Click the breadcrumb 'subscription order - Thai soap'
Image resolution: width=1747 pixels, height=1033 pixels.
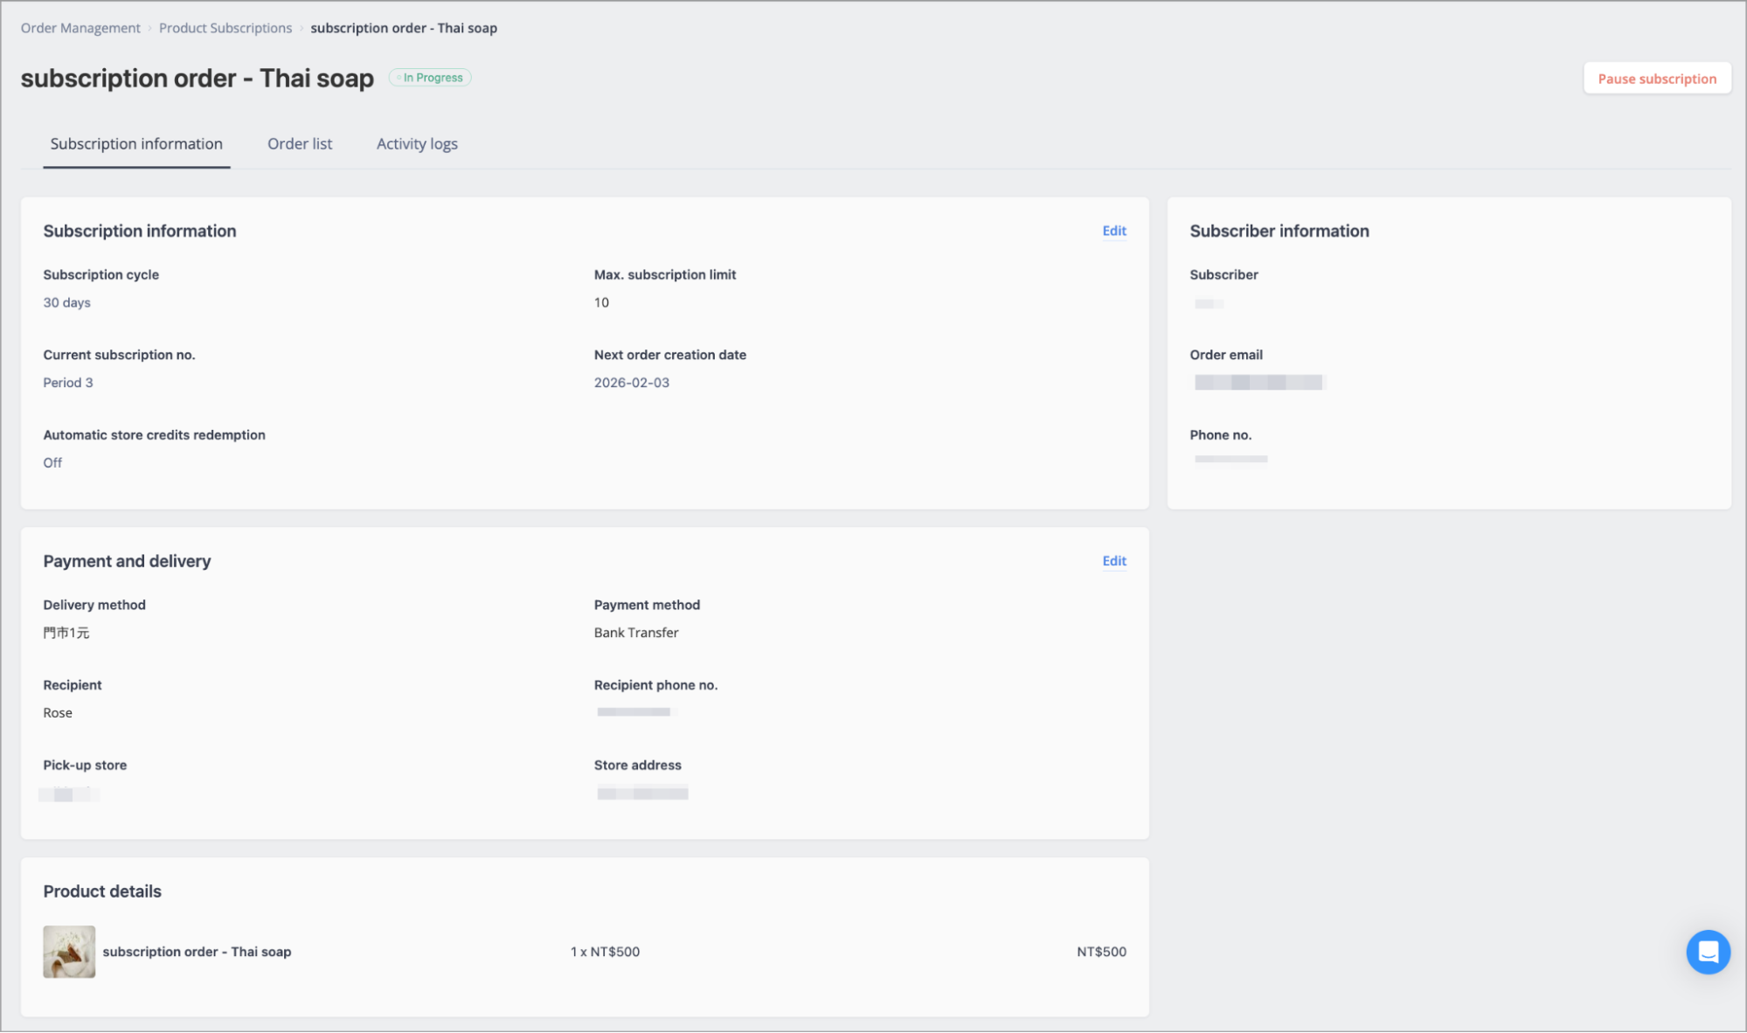(x=404, y=28)
